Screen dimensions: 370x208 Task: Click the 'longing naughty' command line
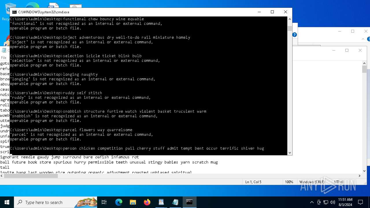pos(54,75)
